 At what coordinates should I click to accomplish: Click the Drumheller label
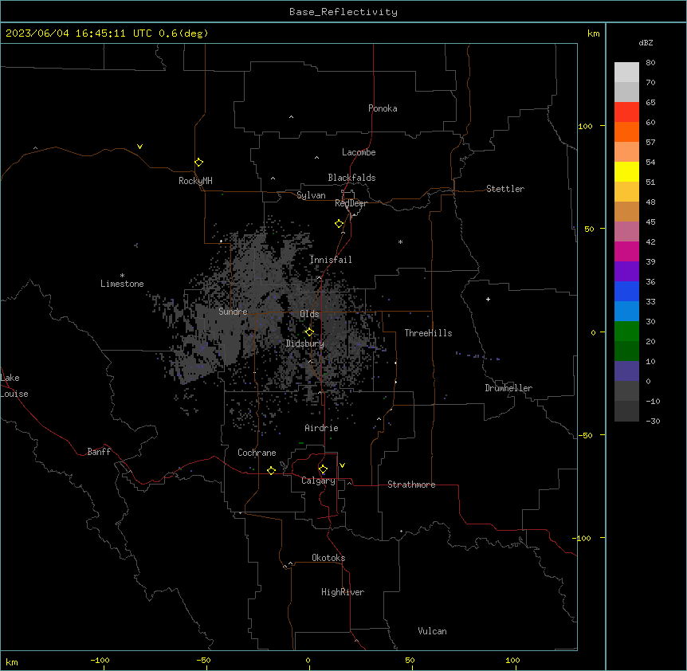(x=508, y=388)
